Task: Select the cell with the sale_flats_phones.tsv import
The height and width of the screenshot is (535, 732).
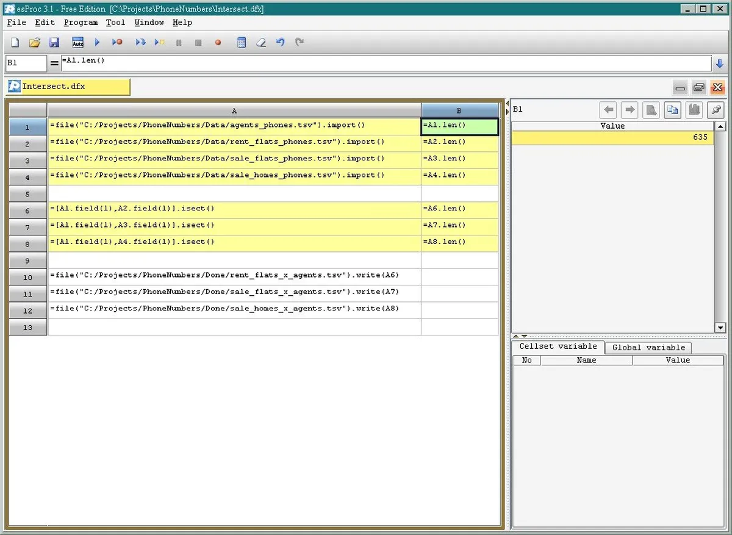Action: tap(234, 160)
